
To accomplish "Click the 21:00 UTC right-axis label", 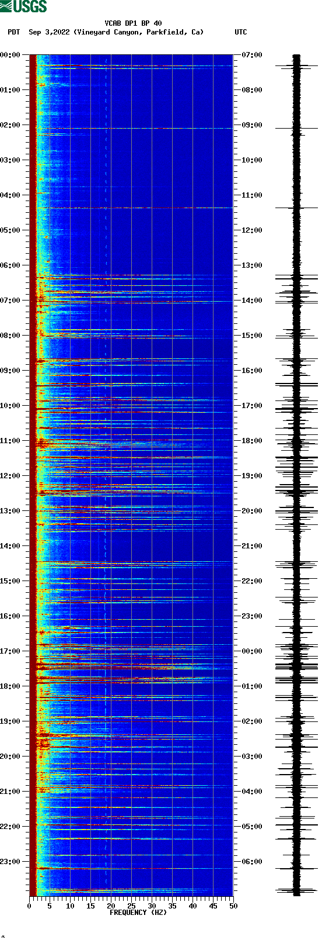I will (x=252, y=546).
